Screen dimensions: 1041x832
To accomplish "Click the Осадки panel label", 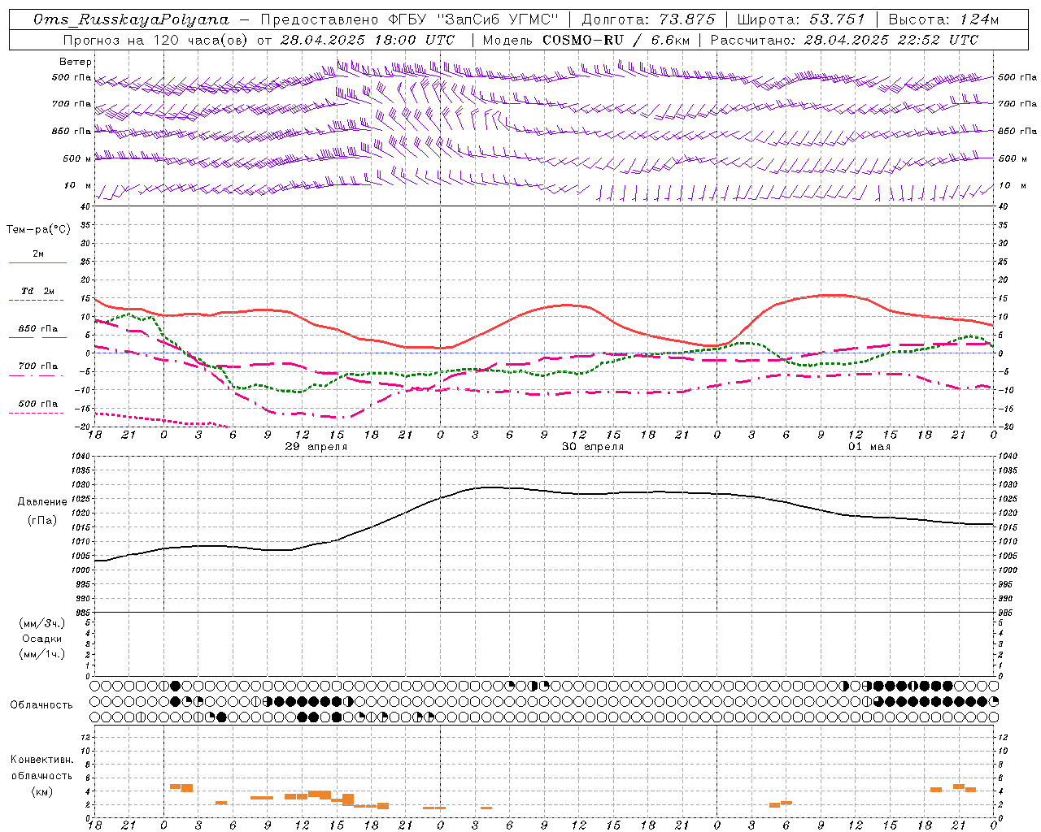I will coord(42,639).
